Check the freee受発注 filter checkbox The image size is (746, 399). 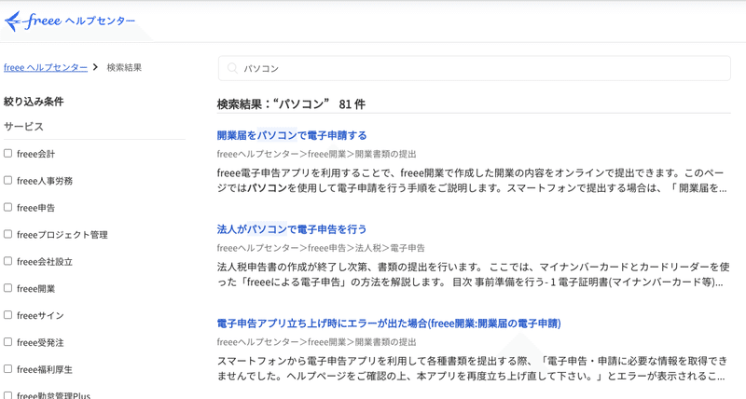(x=8, y=342)
